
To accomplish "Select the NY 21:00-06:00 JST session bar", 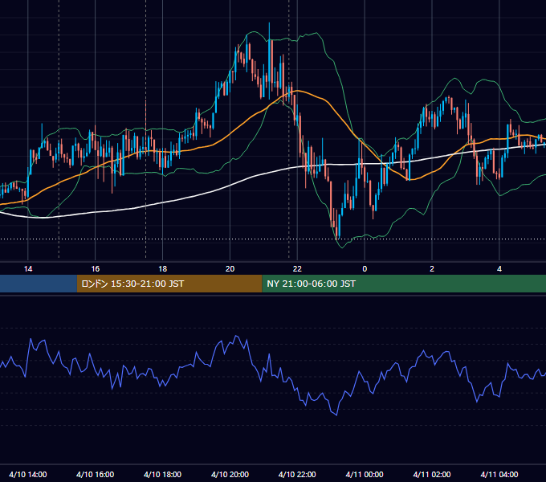I will click(404, 284).
